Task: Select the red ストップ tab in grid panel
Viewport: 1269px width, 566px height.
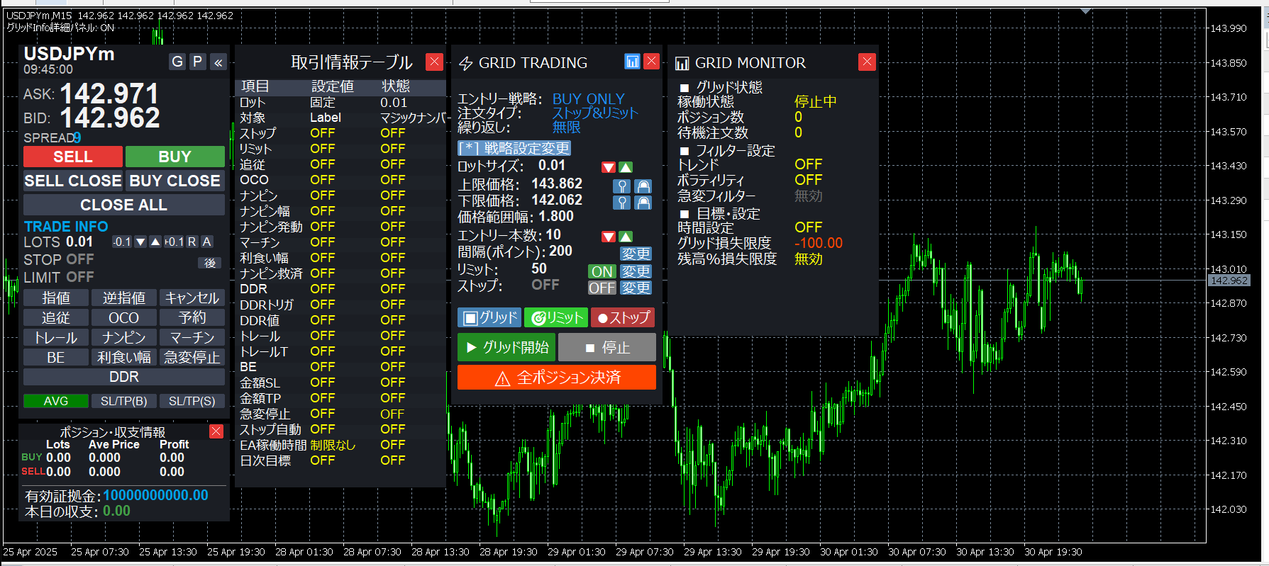Action: pyautogui.click(x=623, y=318)
